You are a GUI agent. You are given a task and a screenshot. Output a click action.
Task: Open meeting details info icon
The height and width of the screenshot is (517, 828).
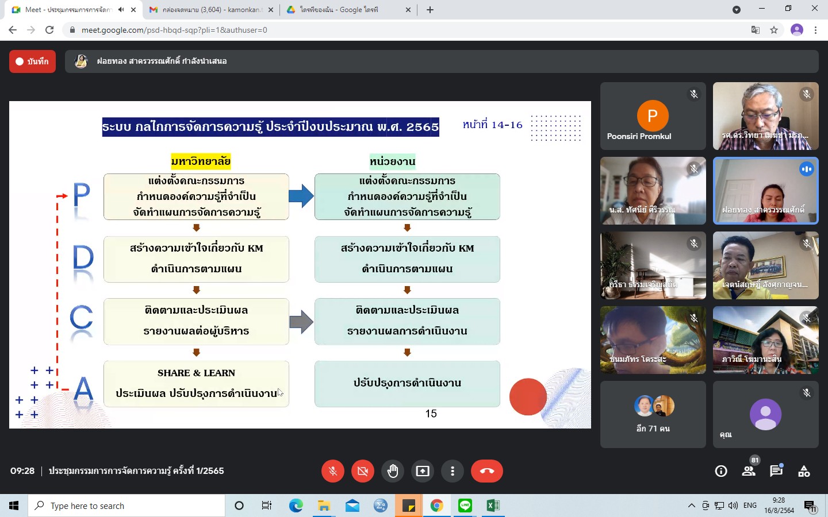pyautogui.click(x=720, y=472)
